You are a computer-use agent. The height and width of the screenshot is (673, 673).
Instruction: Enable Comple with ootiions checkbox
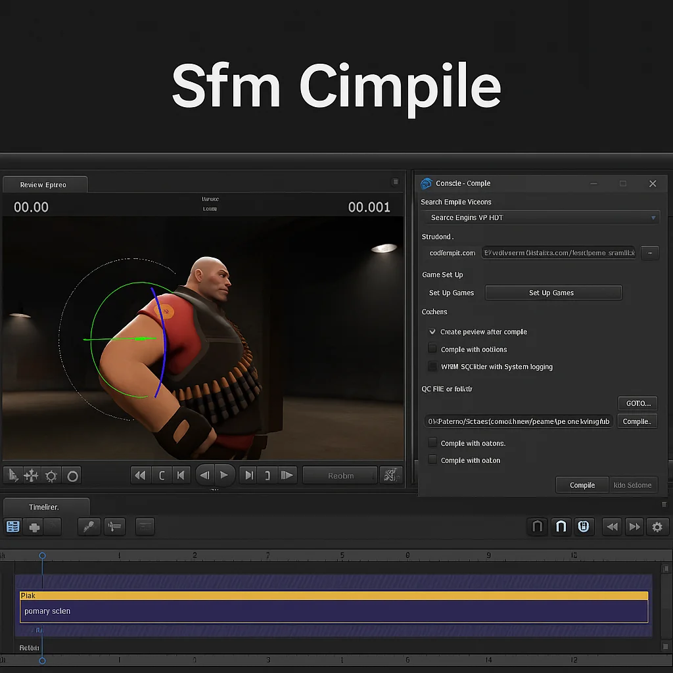432,348
